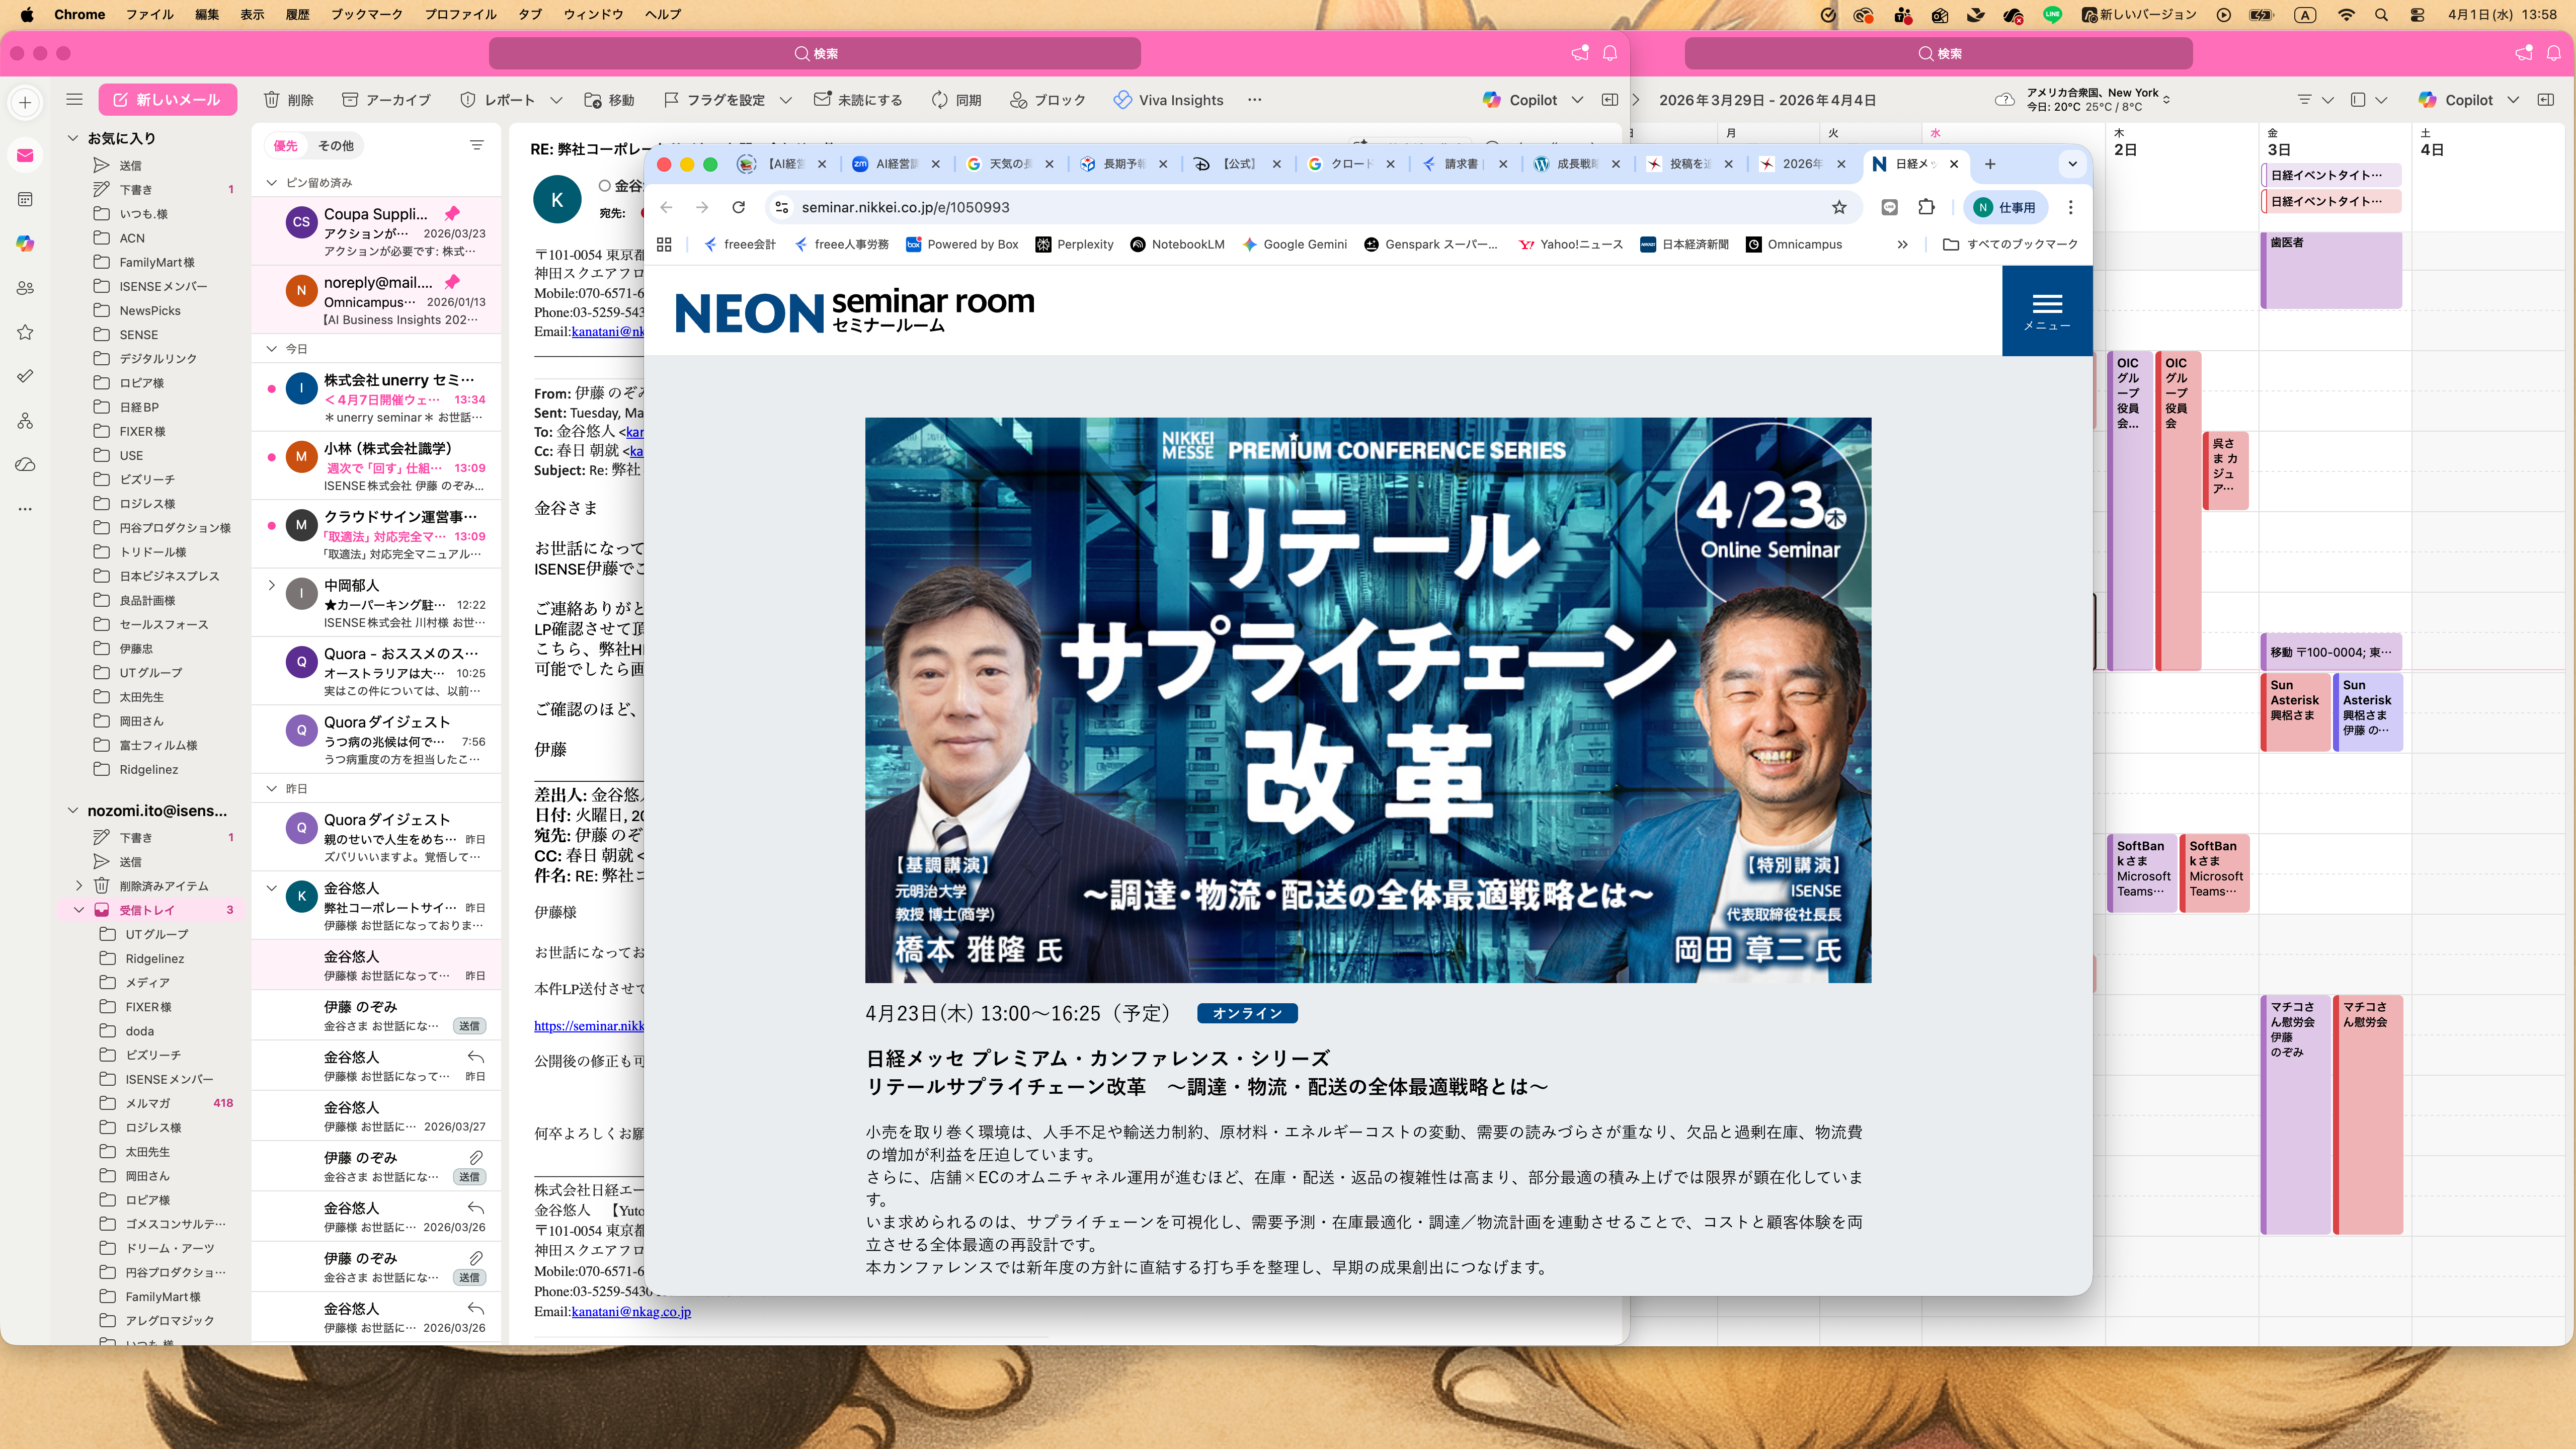2576x1449 pixels.
Task: Click the Sync (同期) toolbar button
Action: (956, 100)
